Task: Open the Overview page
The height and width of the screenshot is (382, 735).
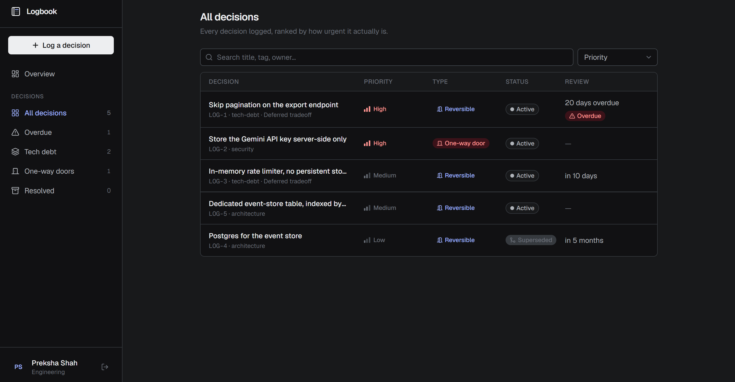Action: coord(61,74)
